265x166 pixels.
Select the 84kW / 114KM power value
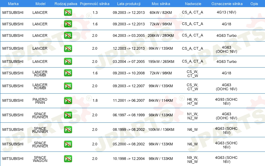(161, 100)
